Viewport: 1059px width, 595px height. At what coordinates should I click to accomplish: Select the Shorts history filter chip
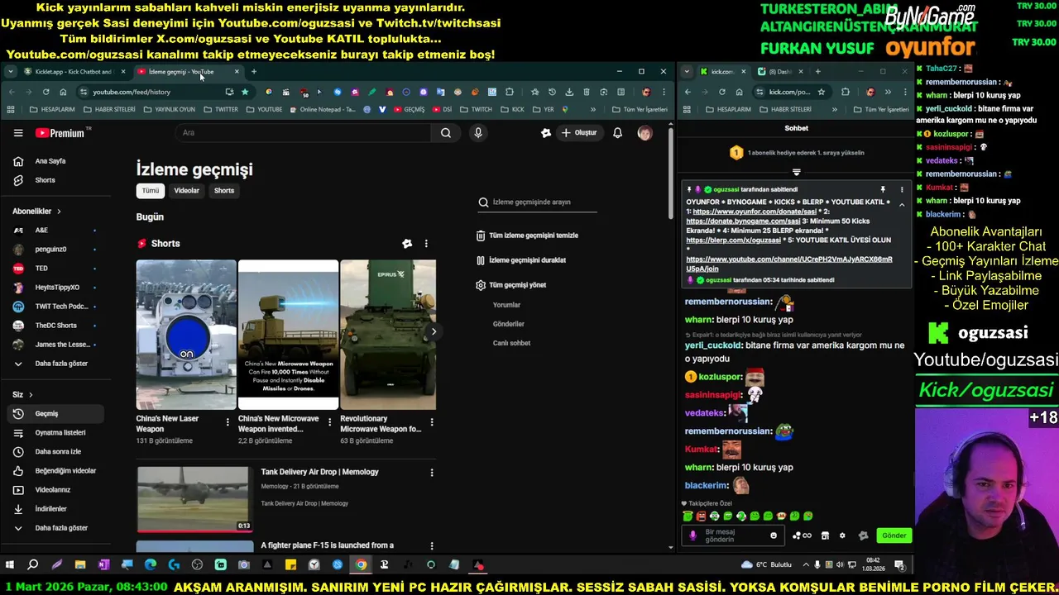(224, 191)
